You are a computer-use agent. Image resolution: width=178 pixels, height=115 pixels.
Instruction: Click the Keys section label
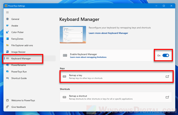tap(62, 68)
